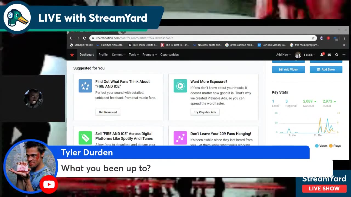Click 'Sell FIRE AND ICE Across Digital Platforms' heading
This screenshot has height=197, width=351.
(x=124, y=136)
